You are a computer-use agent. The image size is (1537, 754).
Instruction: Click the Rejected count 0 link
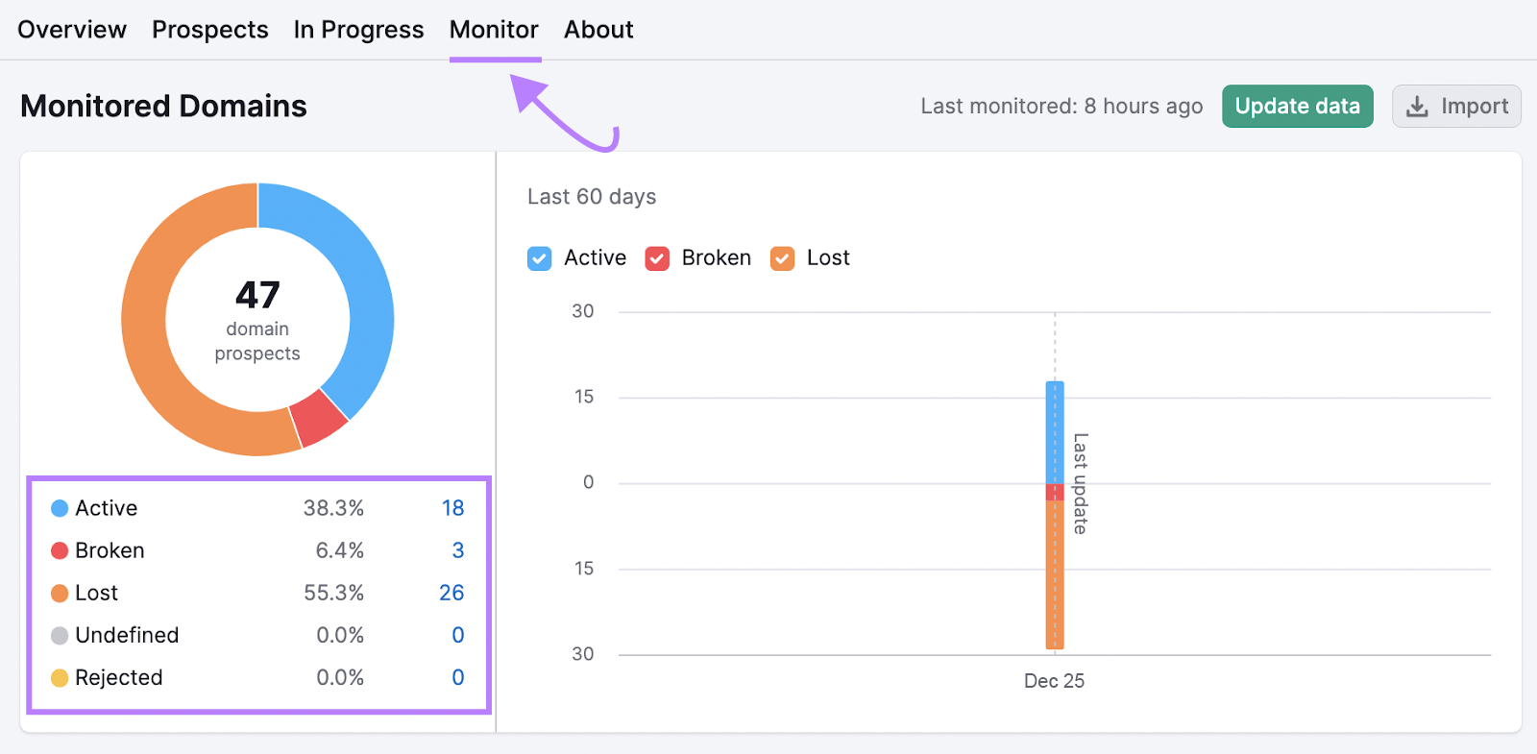(458, 677)
